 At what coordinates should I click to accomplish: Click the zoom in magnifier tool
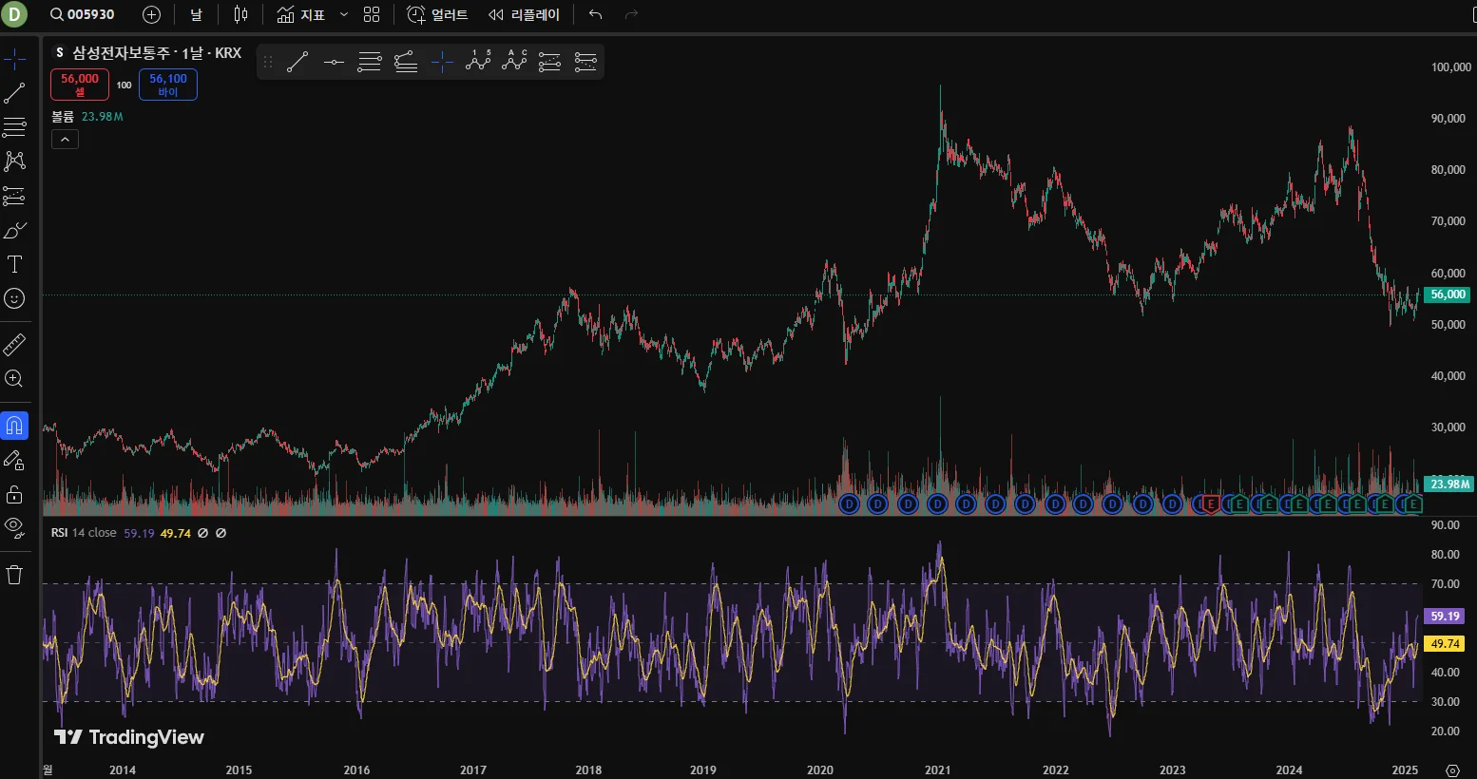tap(14, 378)
